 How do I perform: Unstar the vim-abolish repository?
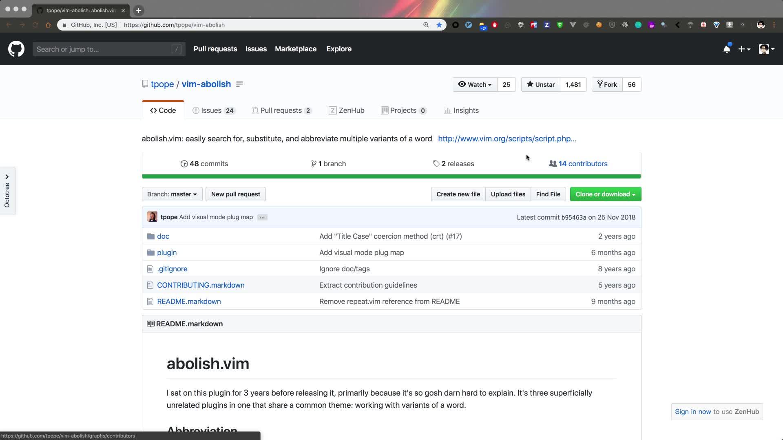[x=540, y=84]
